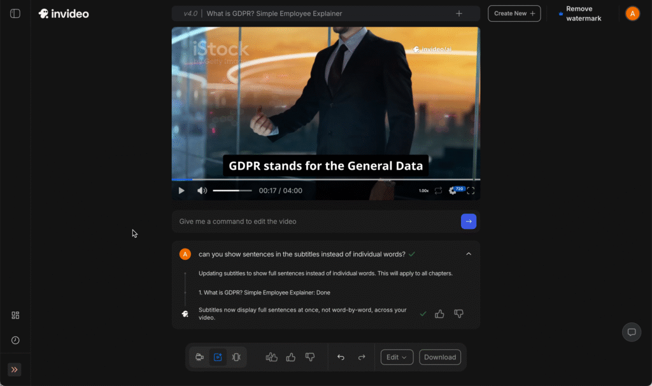This screenshot has height=386, width=652.
Task: Select the highlighted media edit icon
Action: [218, 357]
